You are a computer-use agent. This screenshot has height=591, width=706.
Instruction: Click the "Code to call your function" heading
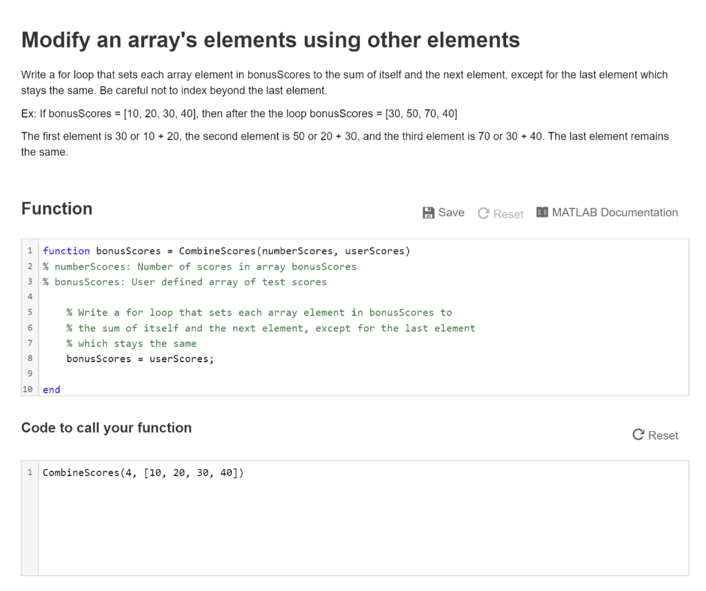coord(106,428)
